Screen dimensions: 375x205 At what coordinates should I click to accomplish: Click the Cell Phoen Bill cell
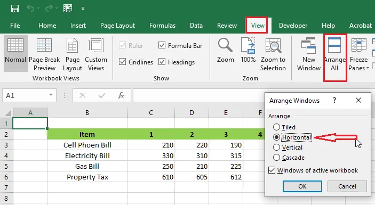87,145
